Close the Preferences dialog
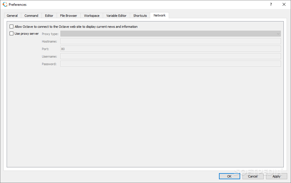 click(x=284, y=4)
